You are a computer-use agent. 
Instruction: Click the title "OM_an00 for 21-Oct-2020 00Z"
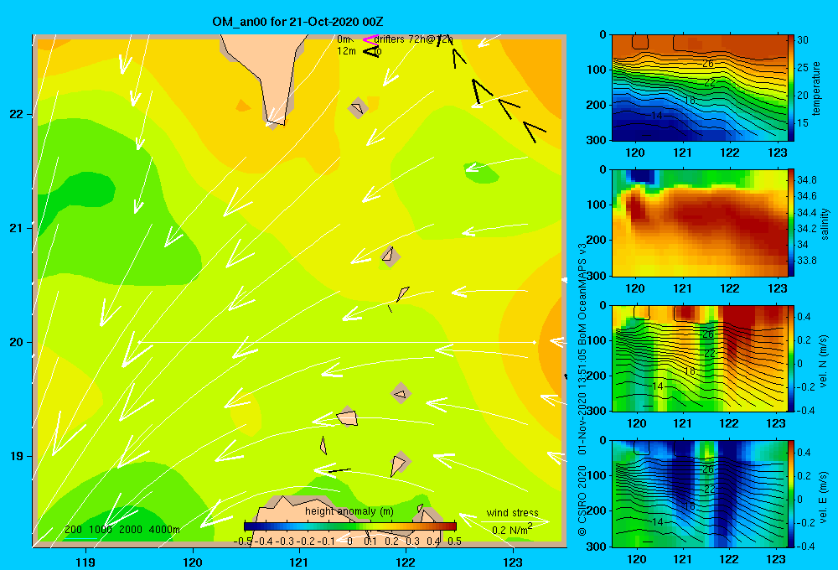click(297, 22)
